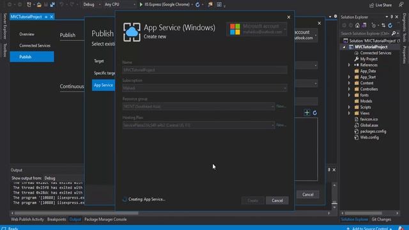Switch to Package Manager Console tab
The image size is (409, 230).
[x=105, y=219]
